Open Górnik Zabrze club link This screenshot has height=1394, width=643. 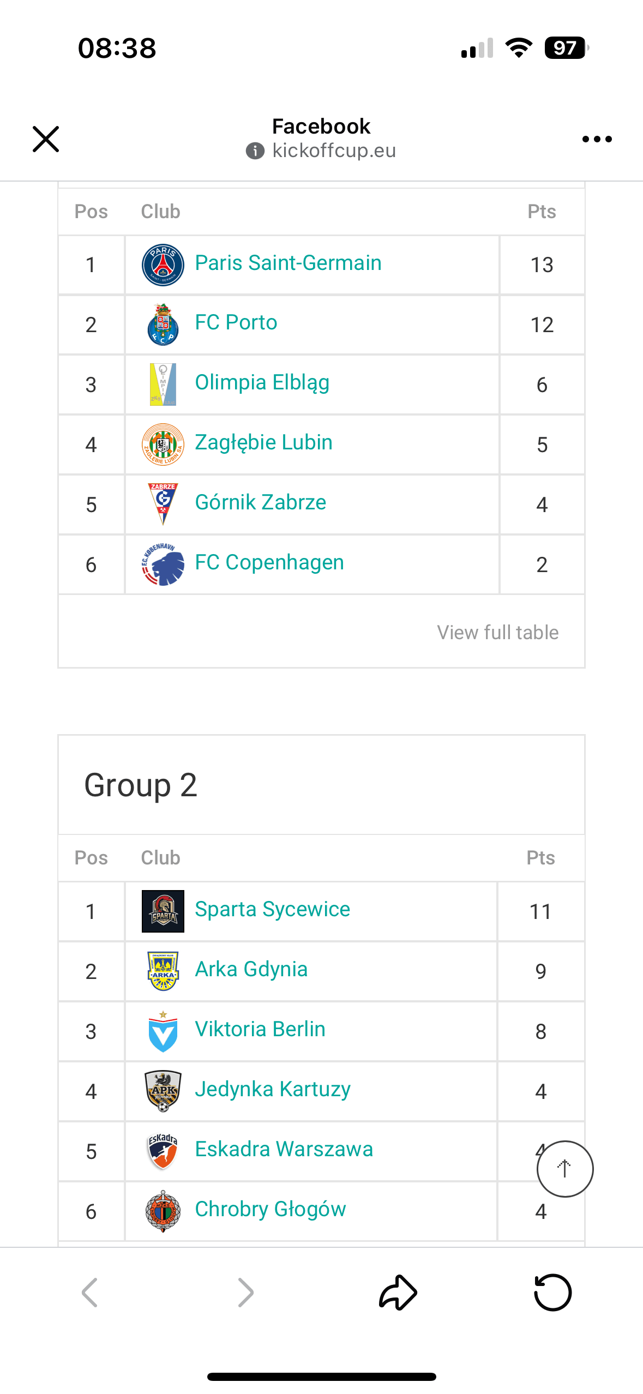click(260, 502)
